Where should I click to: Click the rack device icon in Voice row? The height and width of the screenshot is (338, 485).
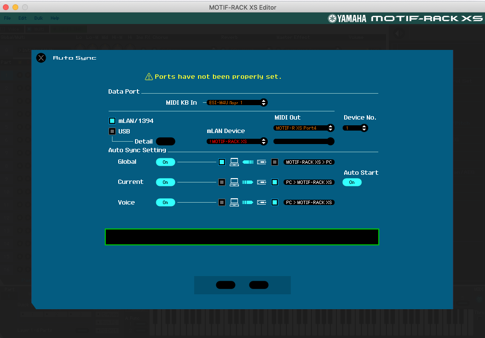pos(261,202)
